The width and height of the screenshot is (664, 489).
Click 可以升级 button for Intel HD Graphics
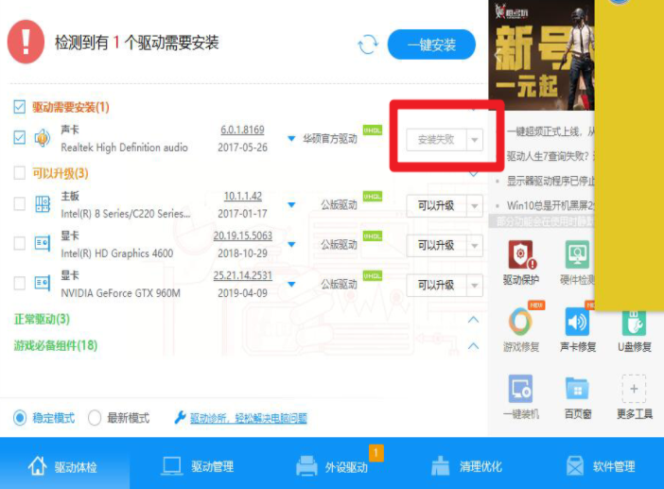coord(436,246)
